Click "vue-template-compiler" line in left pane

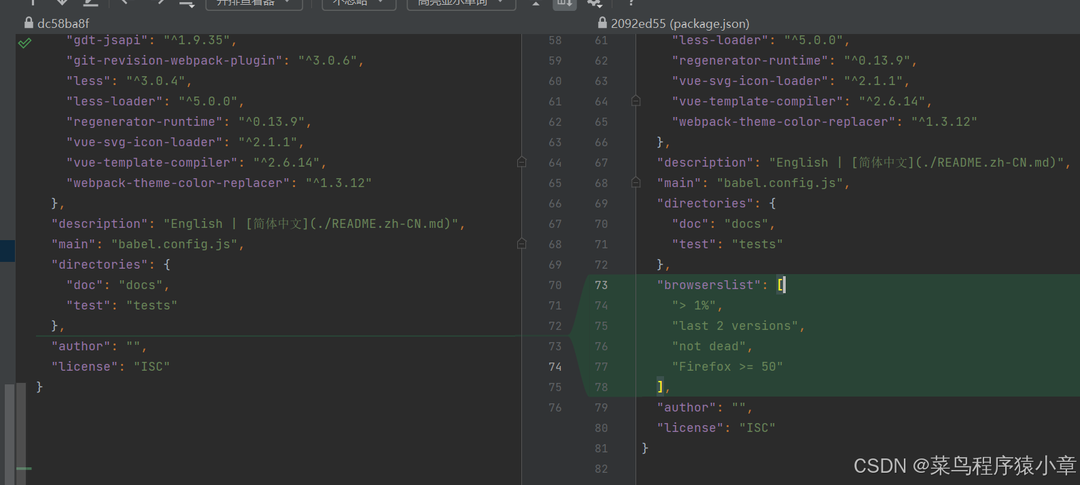click(x=196, y=163)
